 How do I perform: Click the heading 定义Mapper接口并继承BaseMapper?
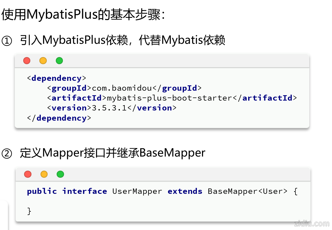pyautogui.click(x=112, y=153)
